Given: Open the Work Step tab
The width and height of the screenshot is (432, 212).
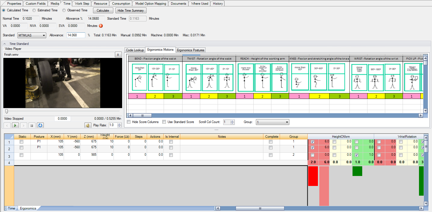Looking at the screenshot, I should [82, 4].
